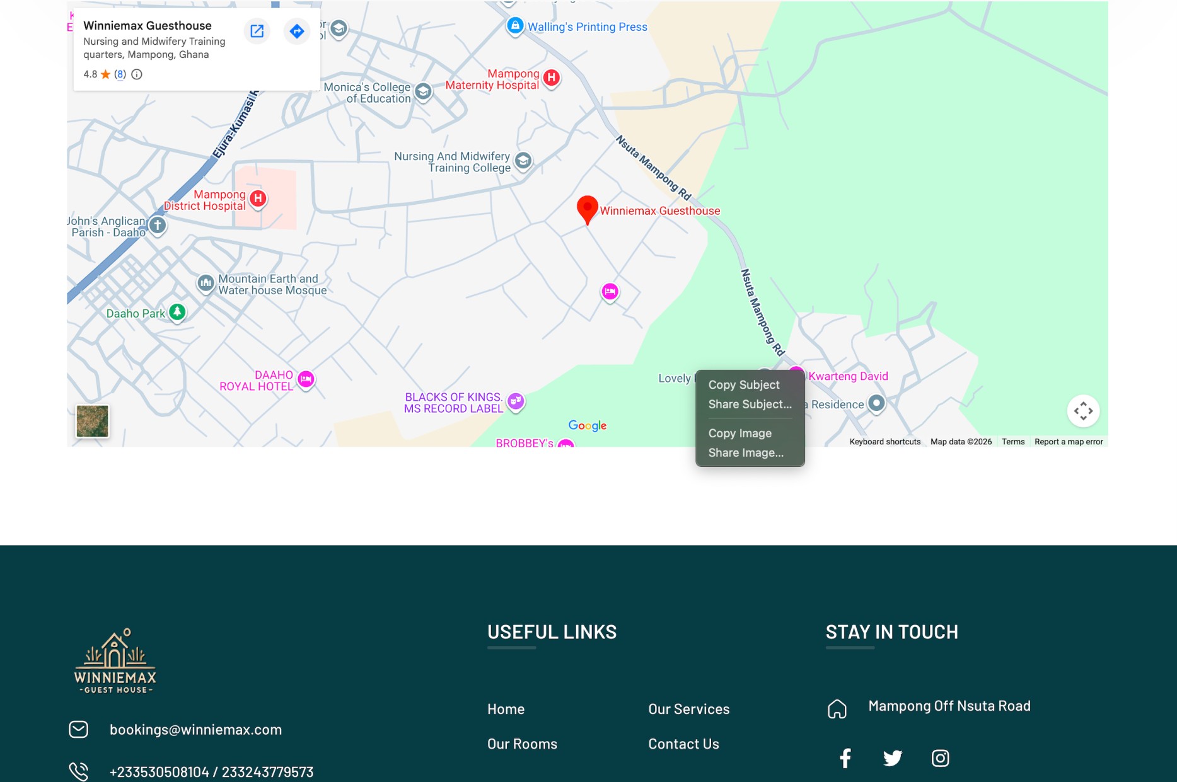
Task: Click Mampong District Hospital H marker
Action: point(258,199)
